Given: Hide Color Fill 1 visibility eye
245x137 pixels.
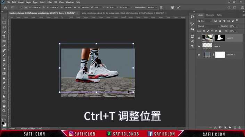Looking at the screenshot, I should coord(199,55).
